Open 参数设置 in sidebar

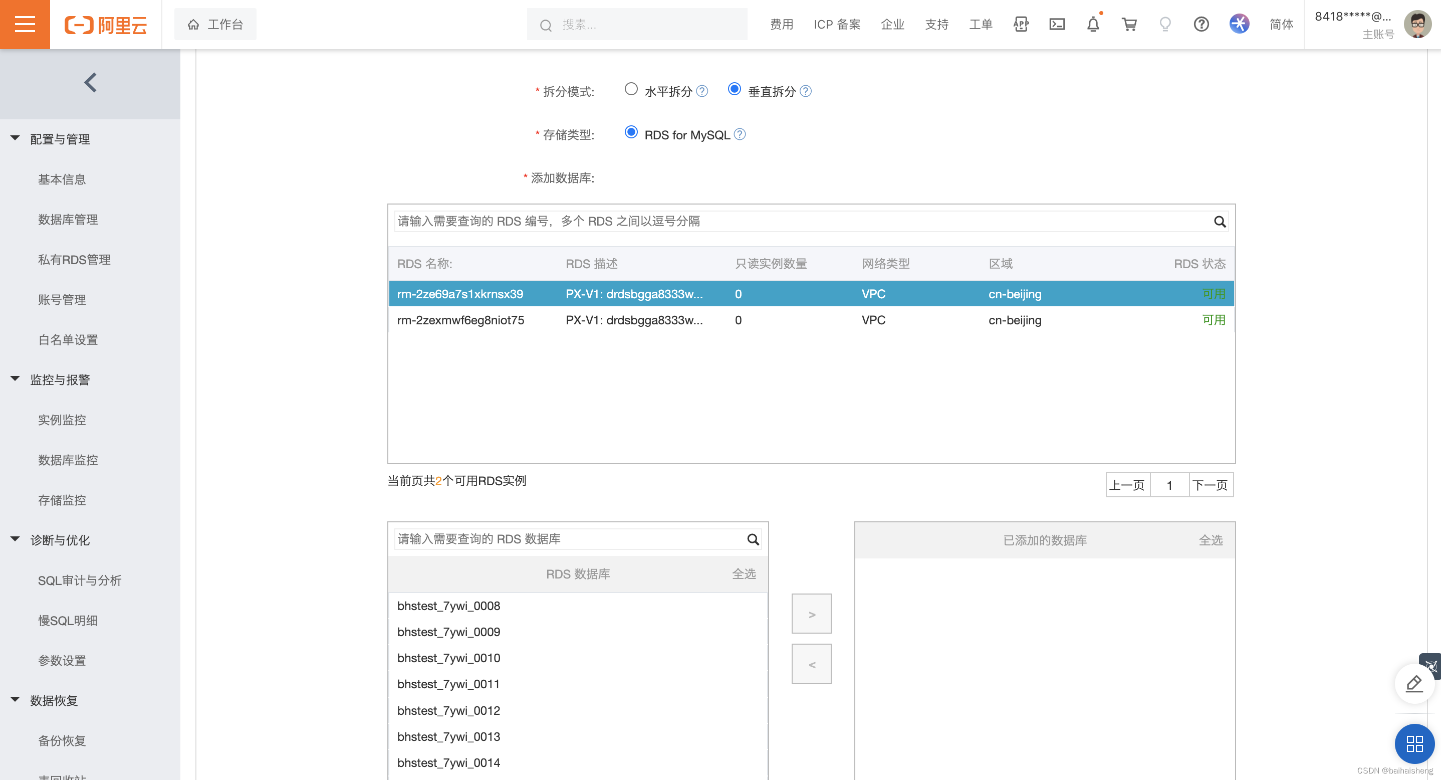62,661
